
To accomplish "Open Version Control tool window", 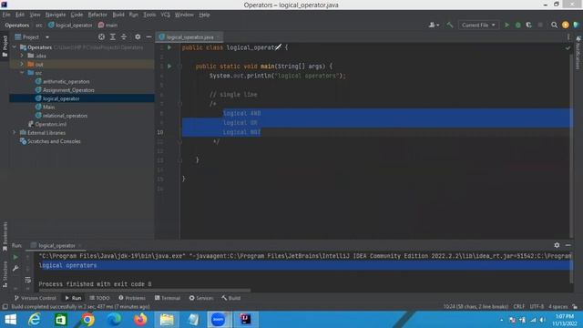I will click(35, 298).
